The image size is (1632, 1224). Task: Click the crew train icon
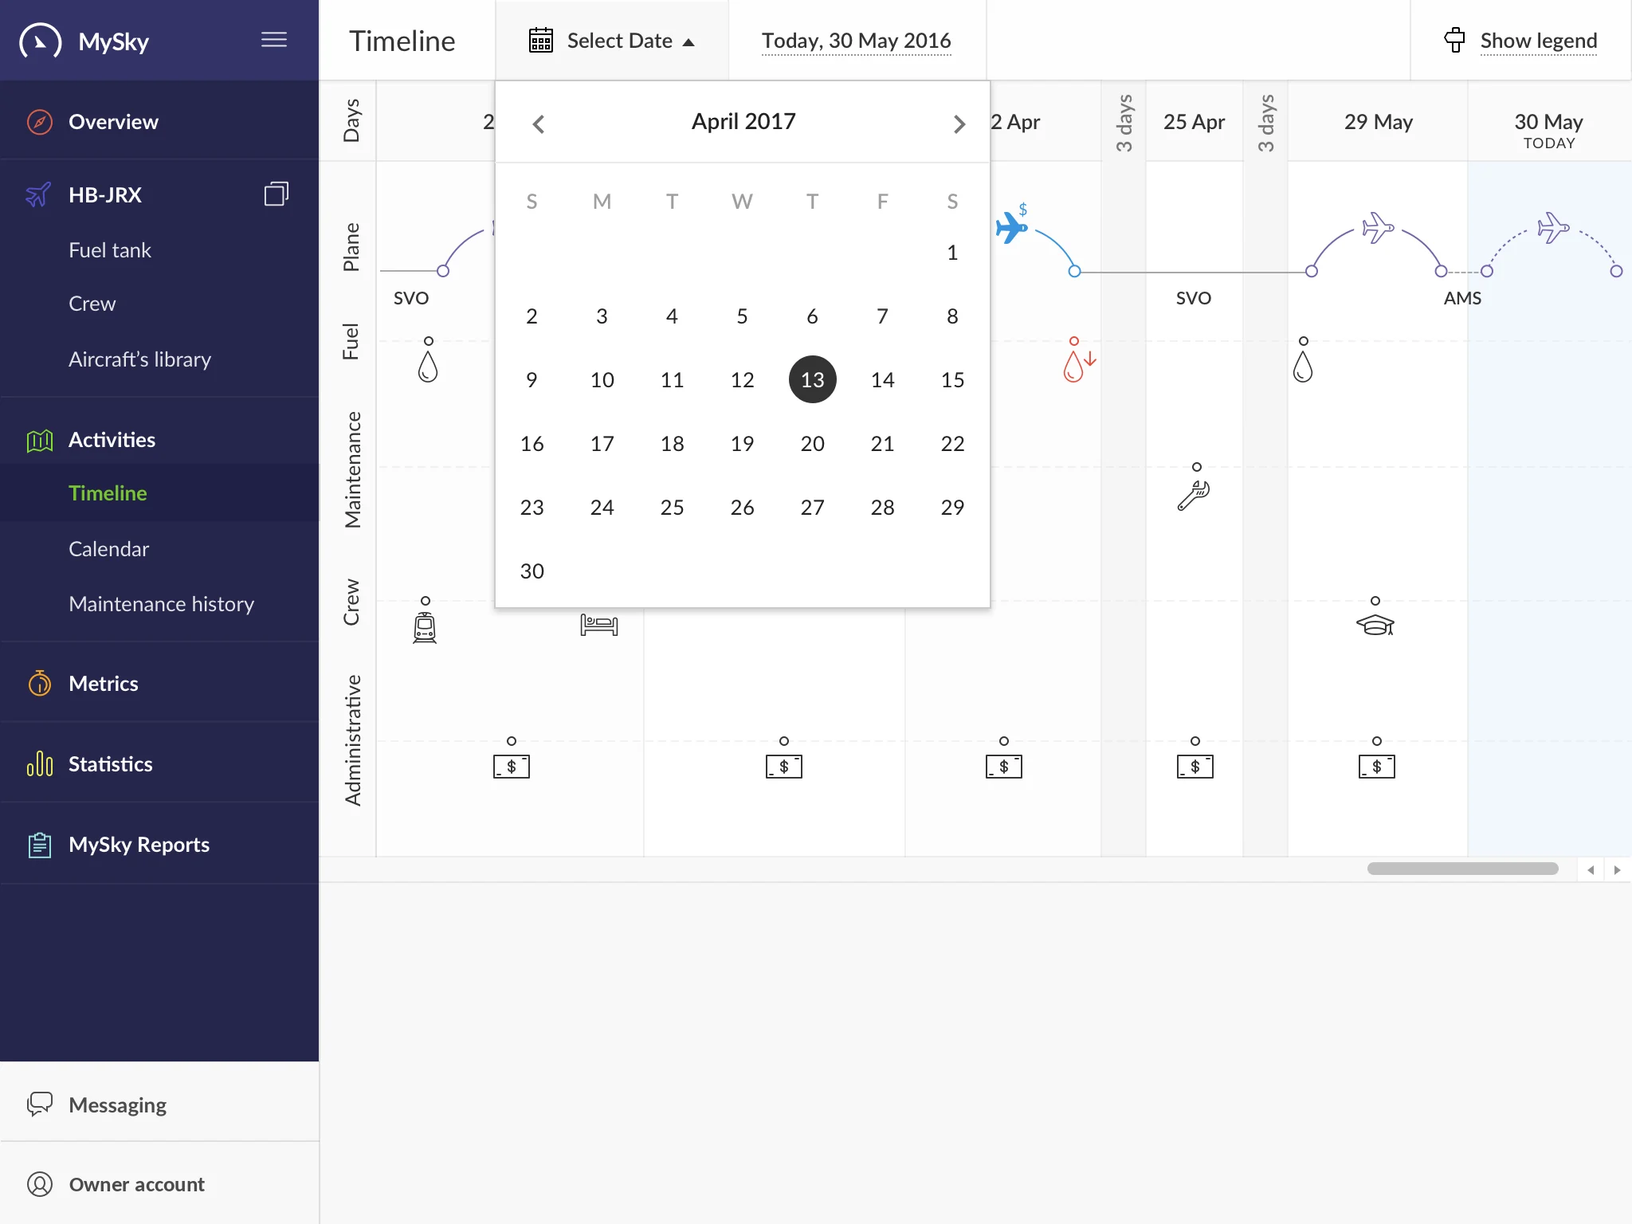[x=425, y=627]
